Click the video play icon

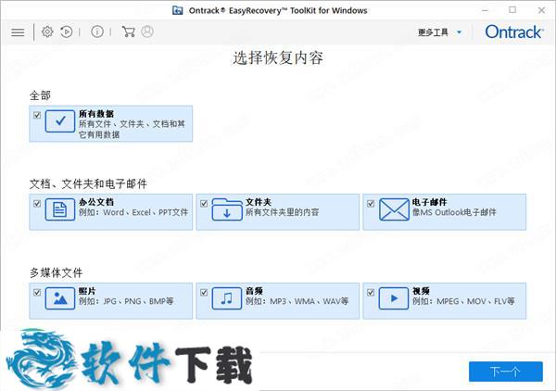(394, 298)
